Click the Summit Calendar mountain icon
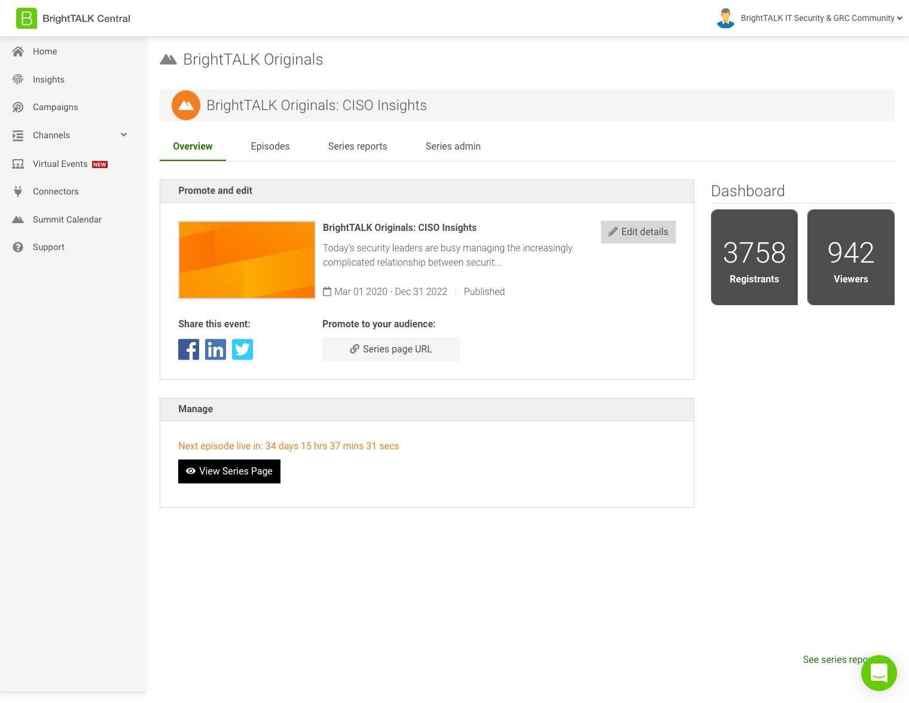The width and height of the screenshot is (909, 703). click(x=18, y=220)
